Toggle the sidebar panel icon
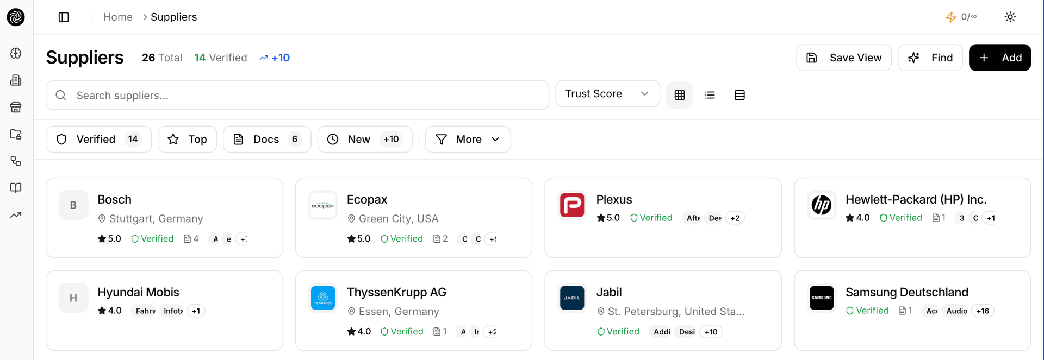The height and width of the screenshot is (360, 1044). tap(64, 17)
